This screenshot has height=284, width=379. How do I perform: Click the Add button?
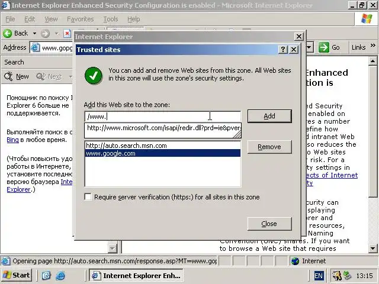pyautogui.click(x=269, y=116)
